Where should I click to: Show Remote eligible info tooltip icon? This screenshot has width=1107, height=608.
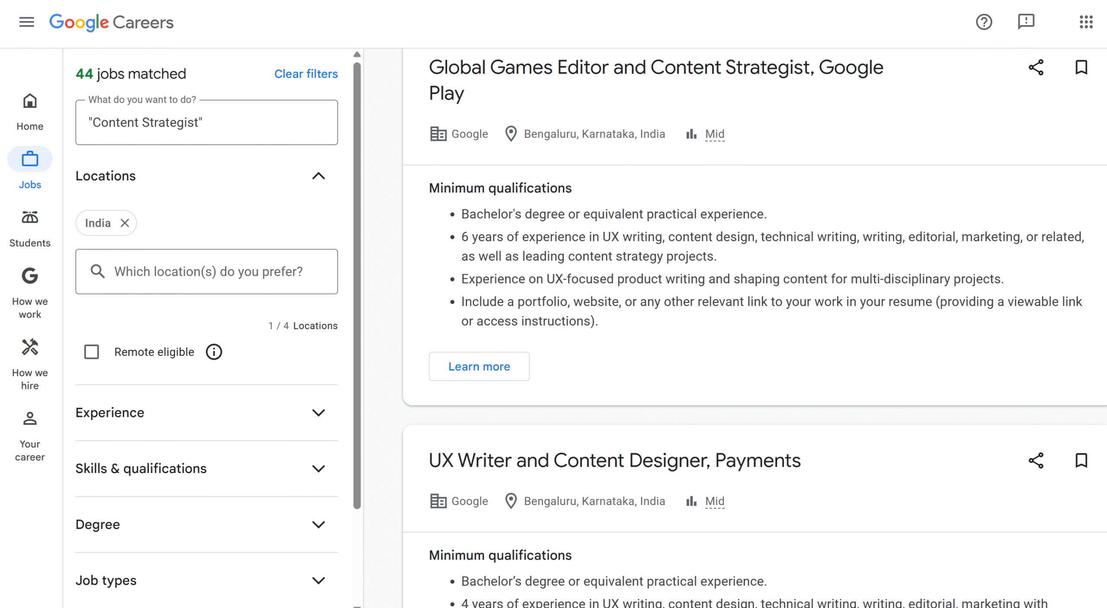[214, 352]
